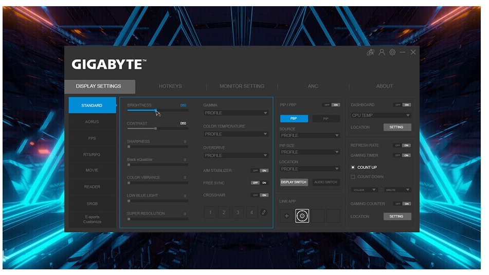Select the Reader picture mode
489x275 pixels.
[92, 187]
